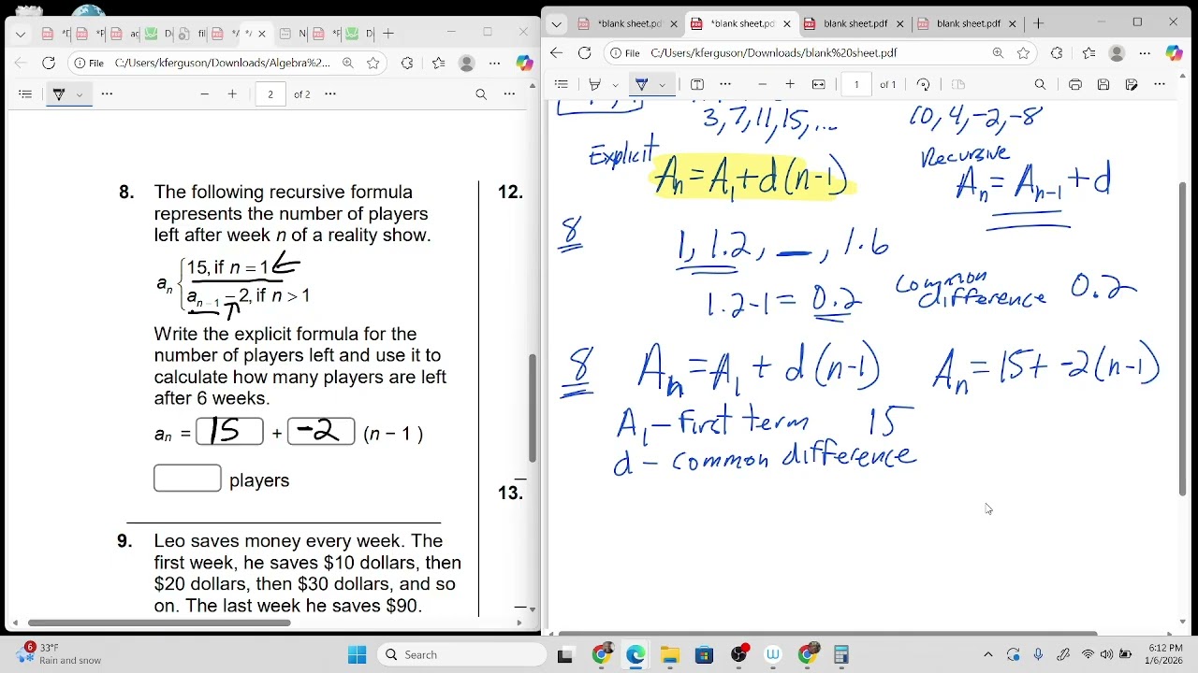Expand draw tool options in left Algebra PDF
1198x673 pixels.
click(80, 94)
